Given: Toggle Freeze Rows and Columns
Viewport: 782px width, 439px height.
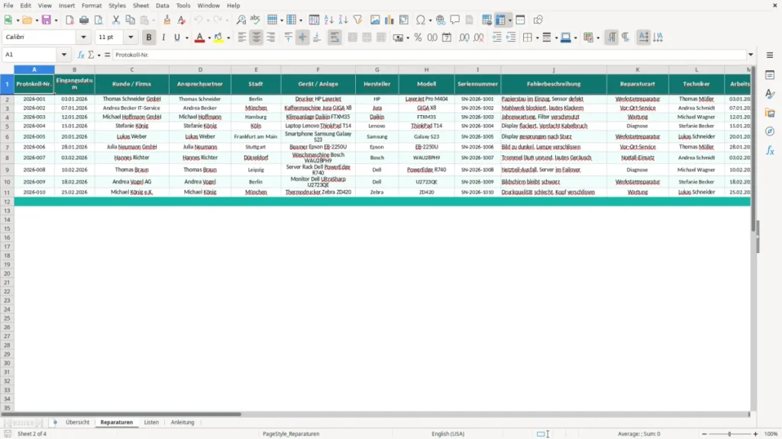Looking at the screenshot, I should [x=500, y=20].
